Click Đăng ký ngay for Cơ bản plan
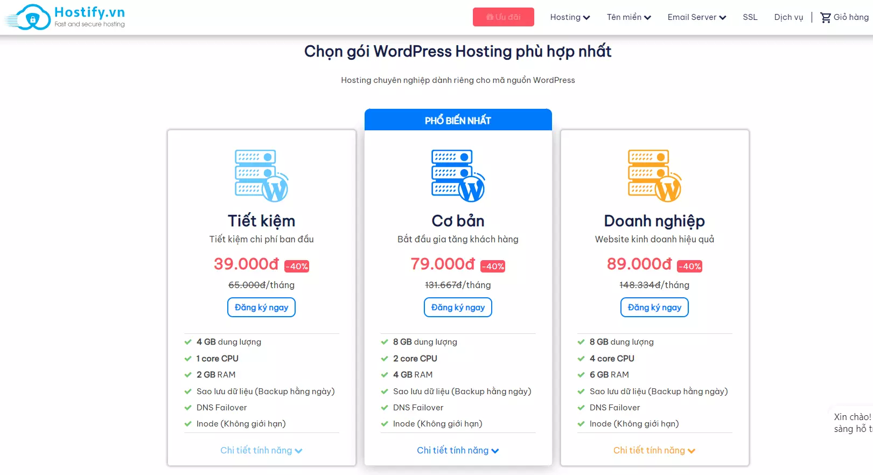This screenshot has width=873, height=475. pyautogui.click(x=458, y=308)
